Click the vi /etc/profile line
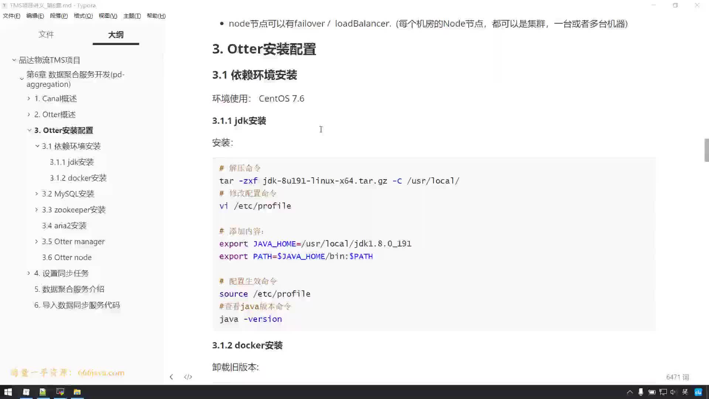Screen dimensions: 709x399 pos(255,206)
